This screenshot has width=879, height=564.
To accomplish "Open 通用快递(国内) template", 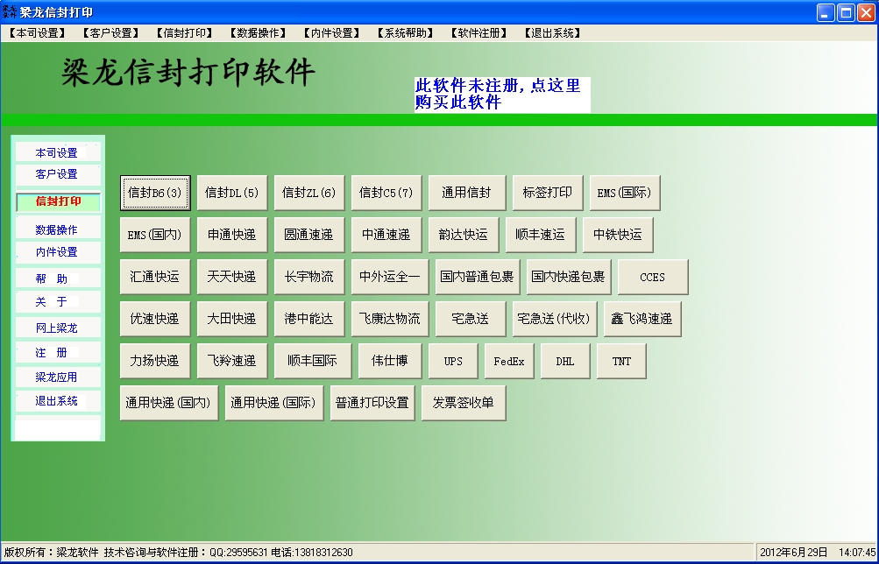I will tap(169, 403).
